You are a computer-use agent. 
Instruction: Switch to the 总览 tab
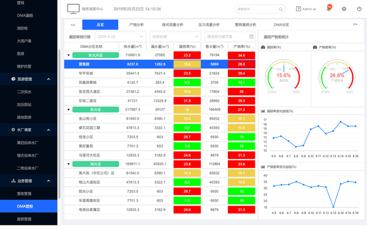(100, 24)
